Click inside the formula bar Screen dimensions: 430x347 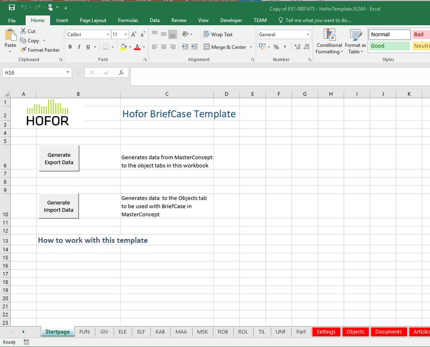(280, 76)
